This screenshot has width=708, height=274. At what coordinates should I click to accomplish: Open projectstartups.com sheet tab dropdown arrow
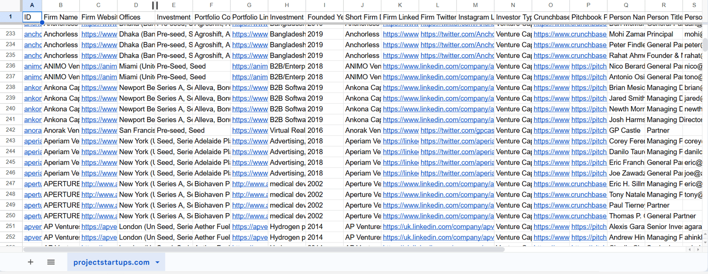coord(157,262)
